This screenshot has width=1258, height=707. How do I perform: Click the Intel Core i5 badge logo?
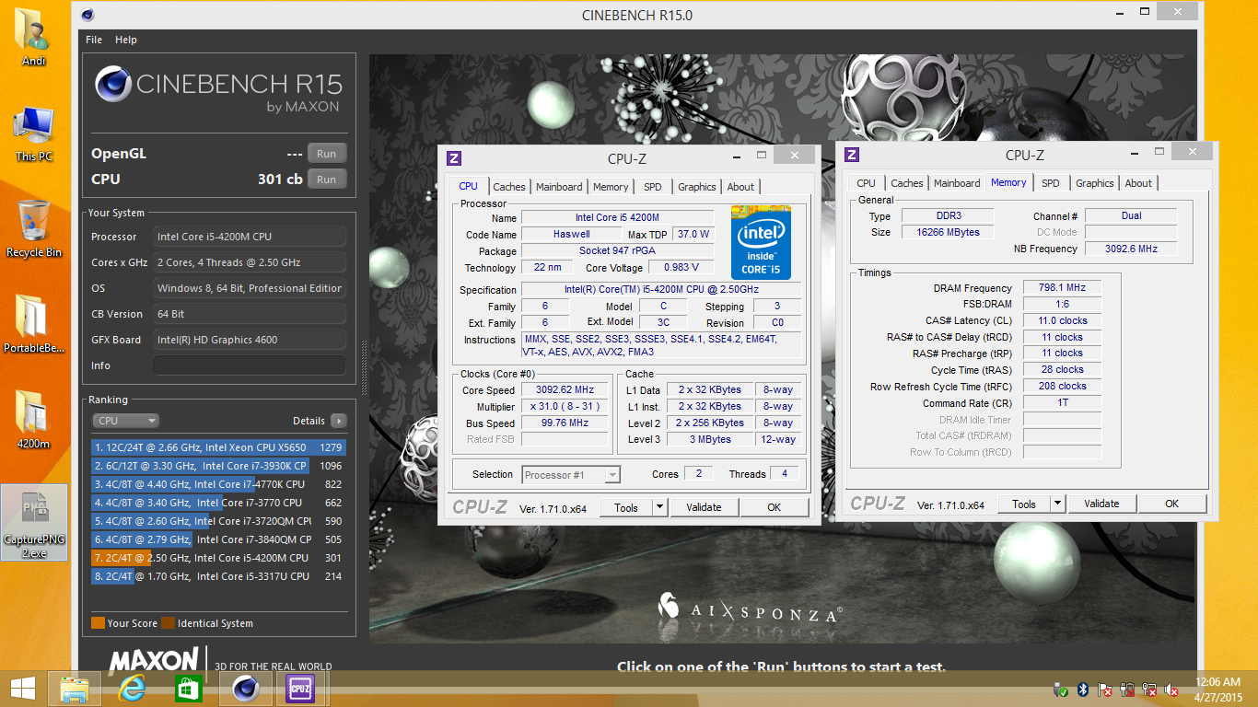pos(761,243)
